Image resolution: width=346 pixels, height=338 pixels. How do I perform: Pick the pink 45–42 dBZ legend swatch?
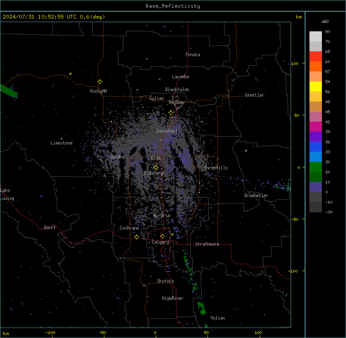(x=315, y=116)
